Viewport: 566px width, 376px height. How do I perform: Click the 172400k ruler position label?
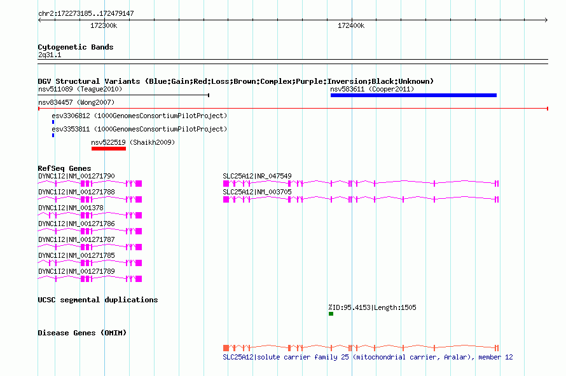tap(351, 25)
